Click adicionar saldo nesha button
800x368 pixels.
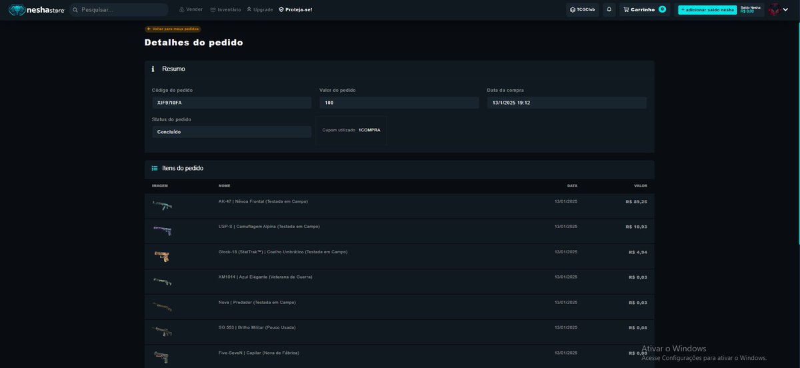(707, 10)
